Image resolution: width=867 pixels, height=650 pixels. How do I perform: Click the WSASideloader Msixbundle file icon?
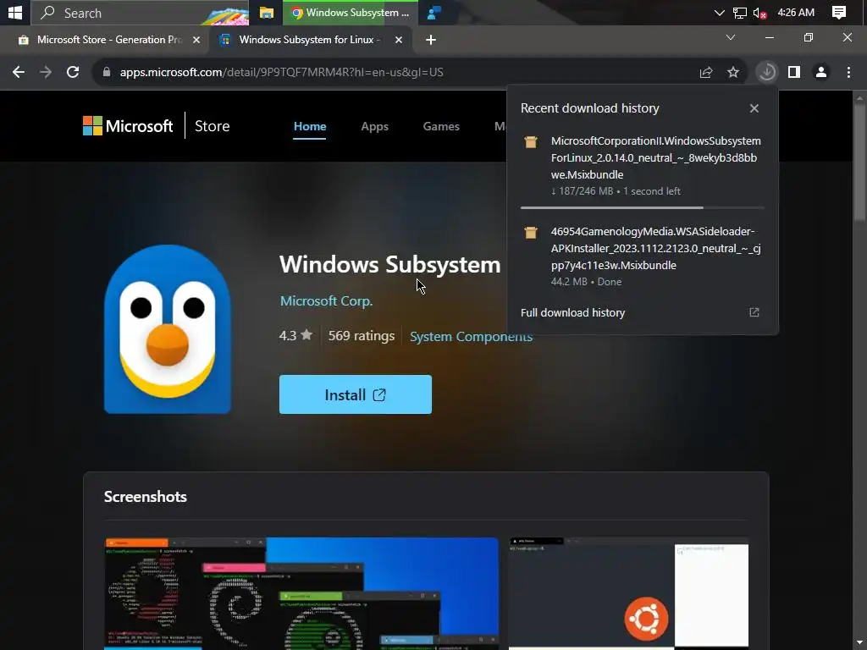click(531, 233)
